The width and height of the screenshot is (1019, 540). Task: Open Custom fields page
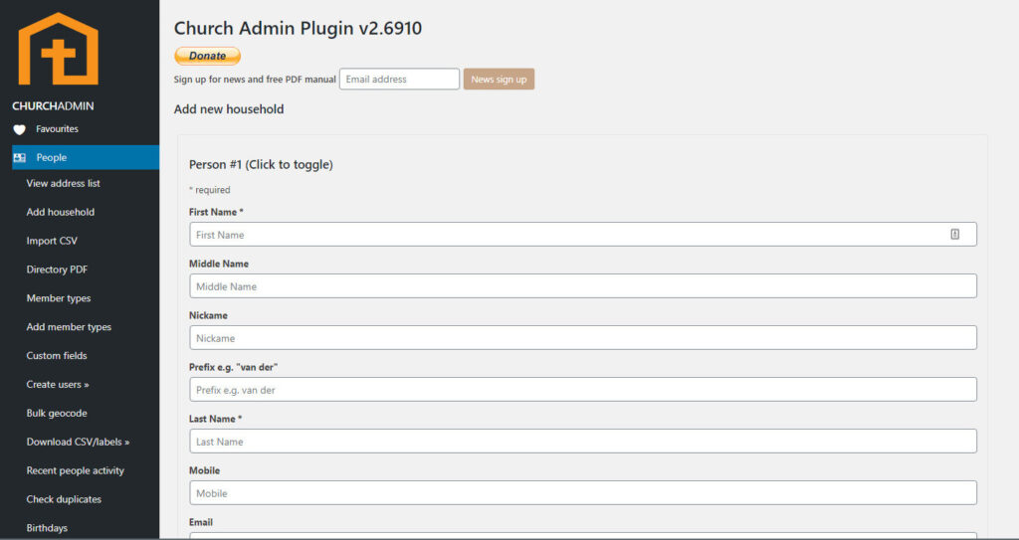pyautogui.click(x=57, y=355)
